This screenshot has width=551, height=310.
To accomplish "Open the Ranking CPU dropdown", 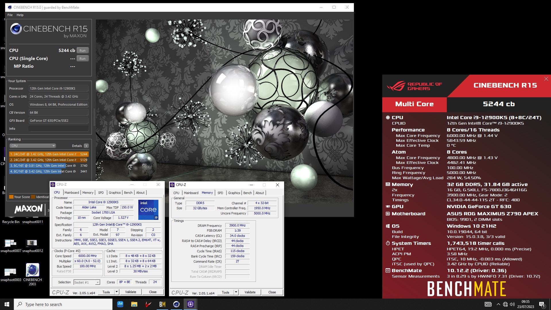I will pos(33,146).
